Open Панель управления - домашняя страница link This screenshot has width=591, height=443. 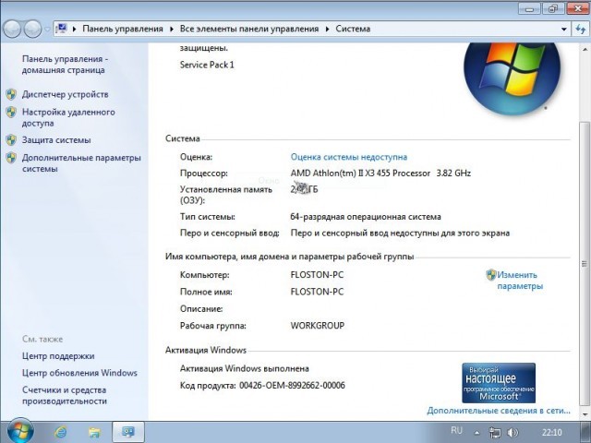(65, 65)
